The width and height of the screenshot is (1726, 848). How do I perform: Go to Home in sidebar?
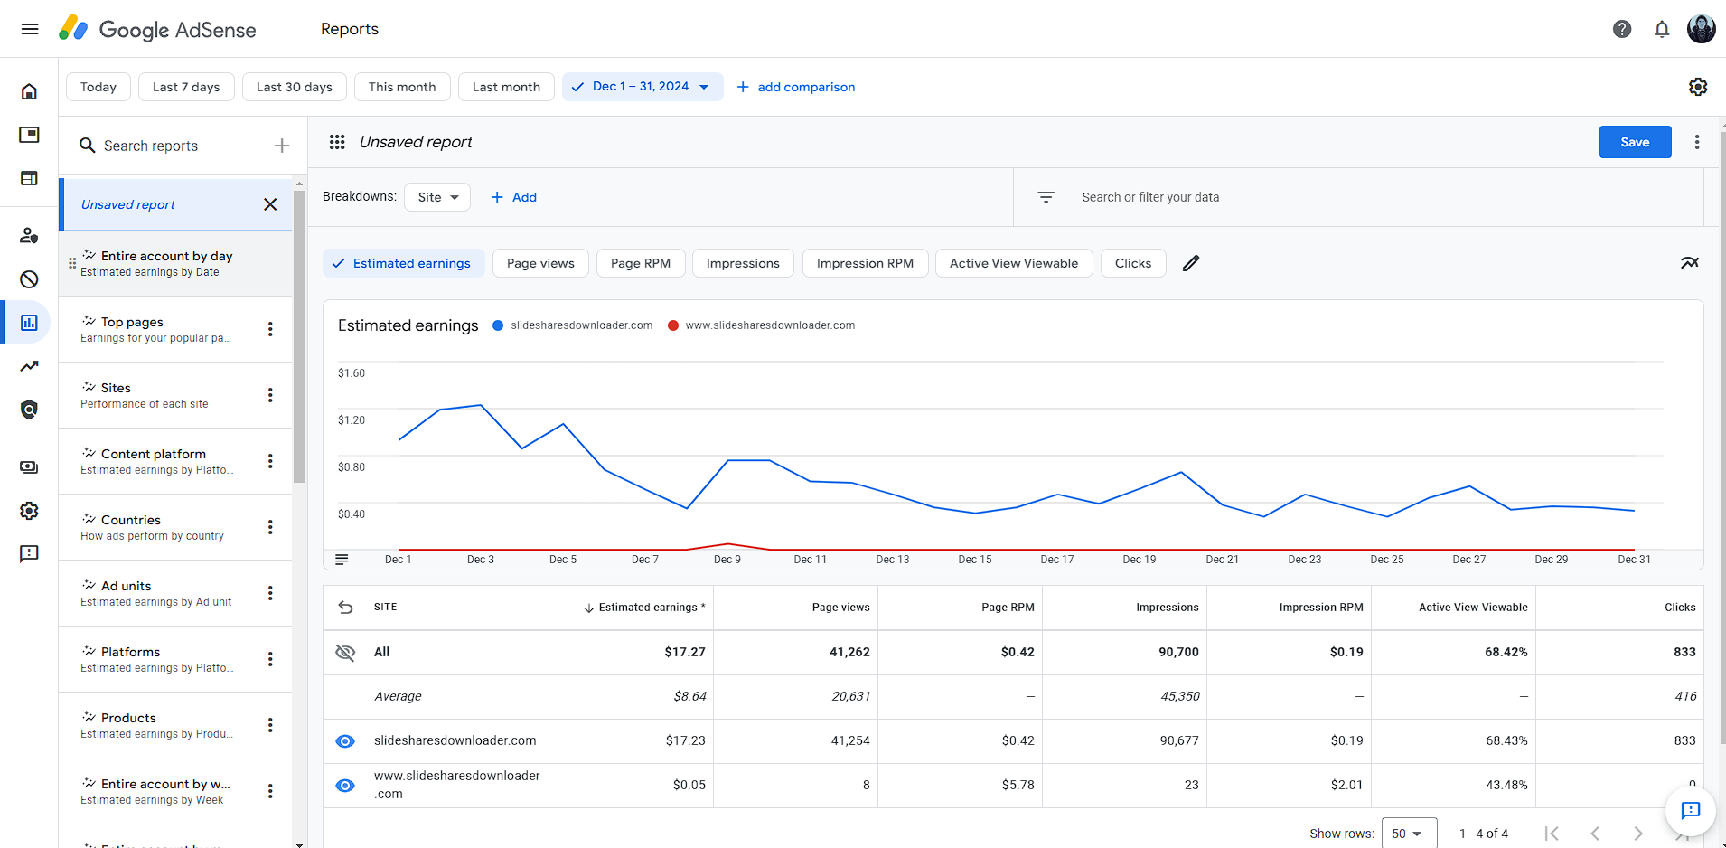coord(29,91)
